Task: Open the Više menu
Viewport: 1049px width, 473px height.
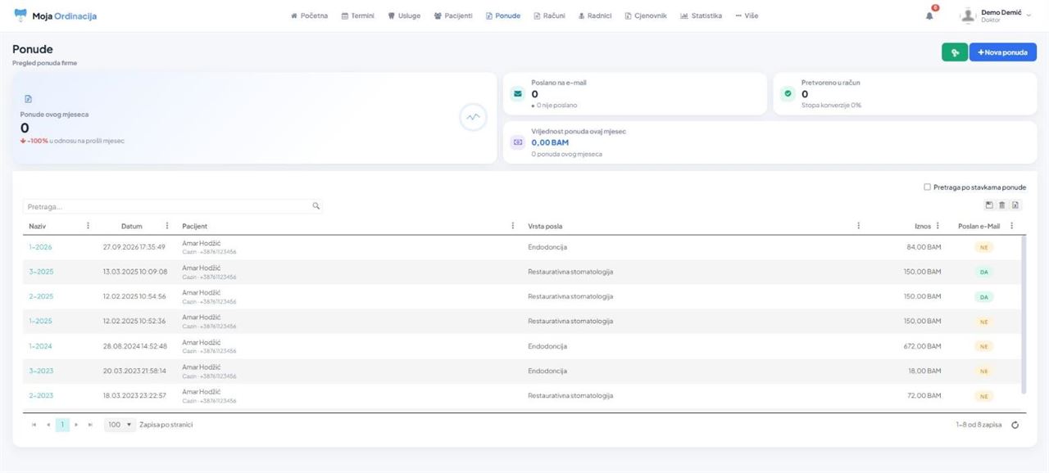Action: point(747,16)
